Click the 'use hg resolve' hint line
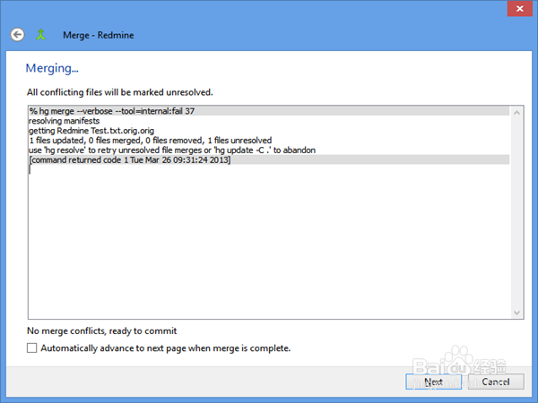Screen dimensions: 538x403 pyautogui.click(x=188, y=150)
